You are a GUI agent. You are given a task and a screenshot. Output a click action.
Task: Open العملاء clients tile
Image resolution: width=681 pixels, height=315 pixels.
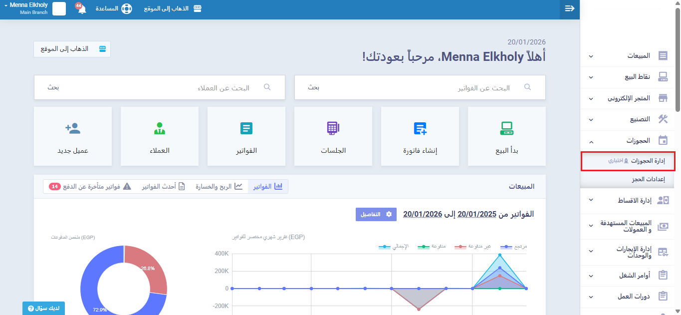[159, 136]
